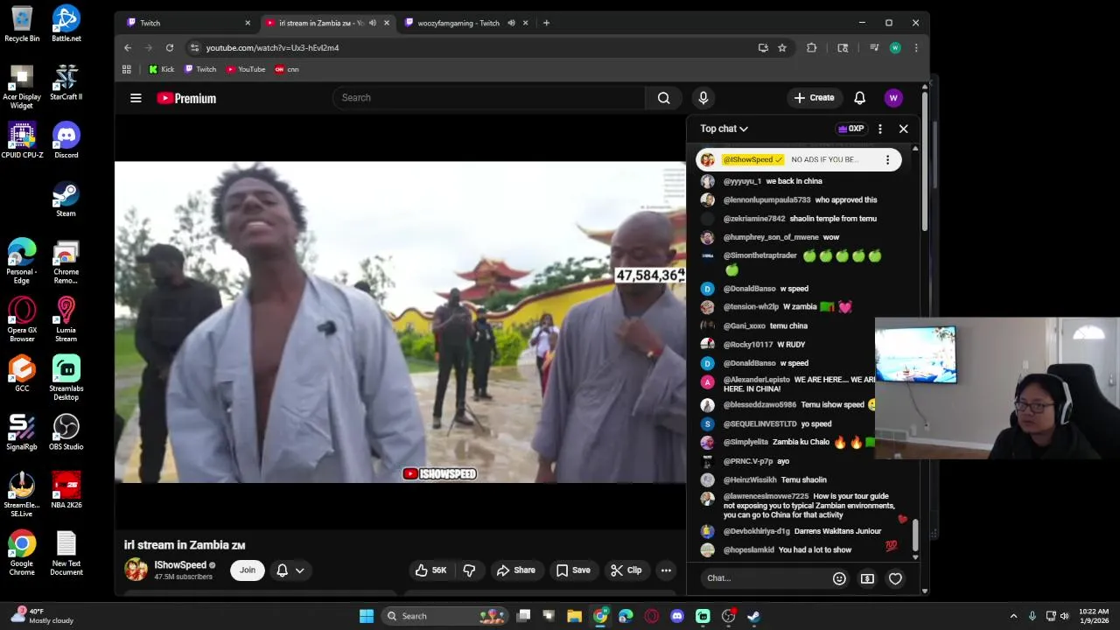Open the Steam desktop shortcut
This screenshot has height=630, width=1120.
pyautogui.click(x=66, y=199)
